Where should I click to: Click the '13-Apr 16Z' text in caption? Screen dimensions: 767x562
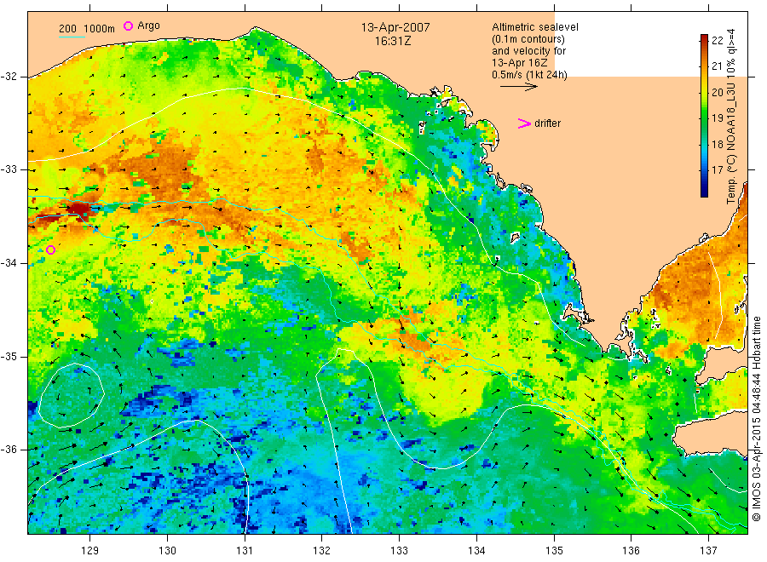pos(520,62)
